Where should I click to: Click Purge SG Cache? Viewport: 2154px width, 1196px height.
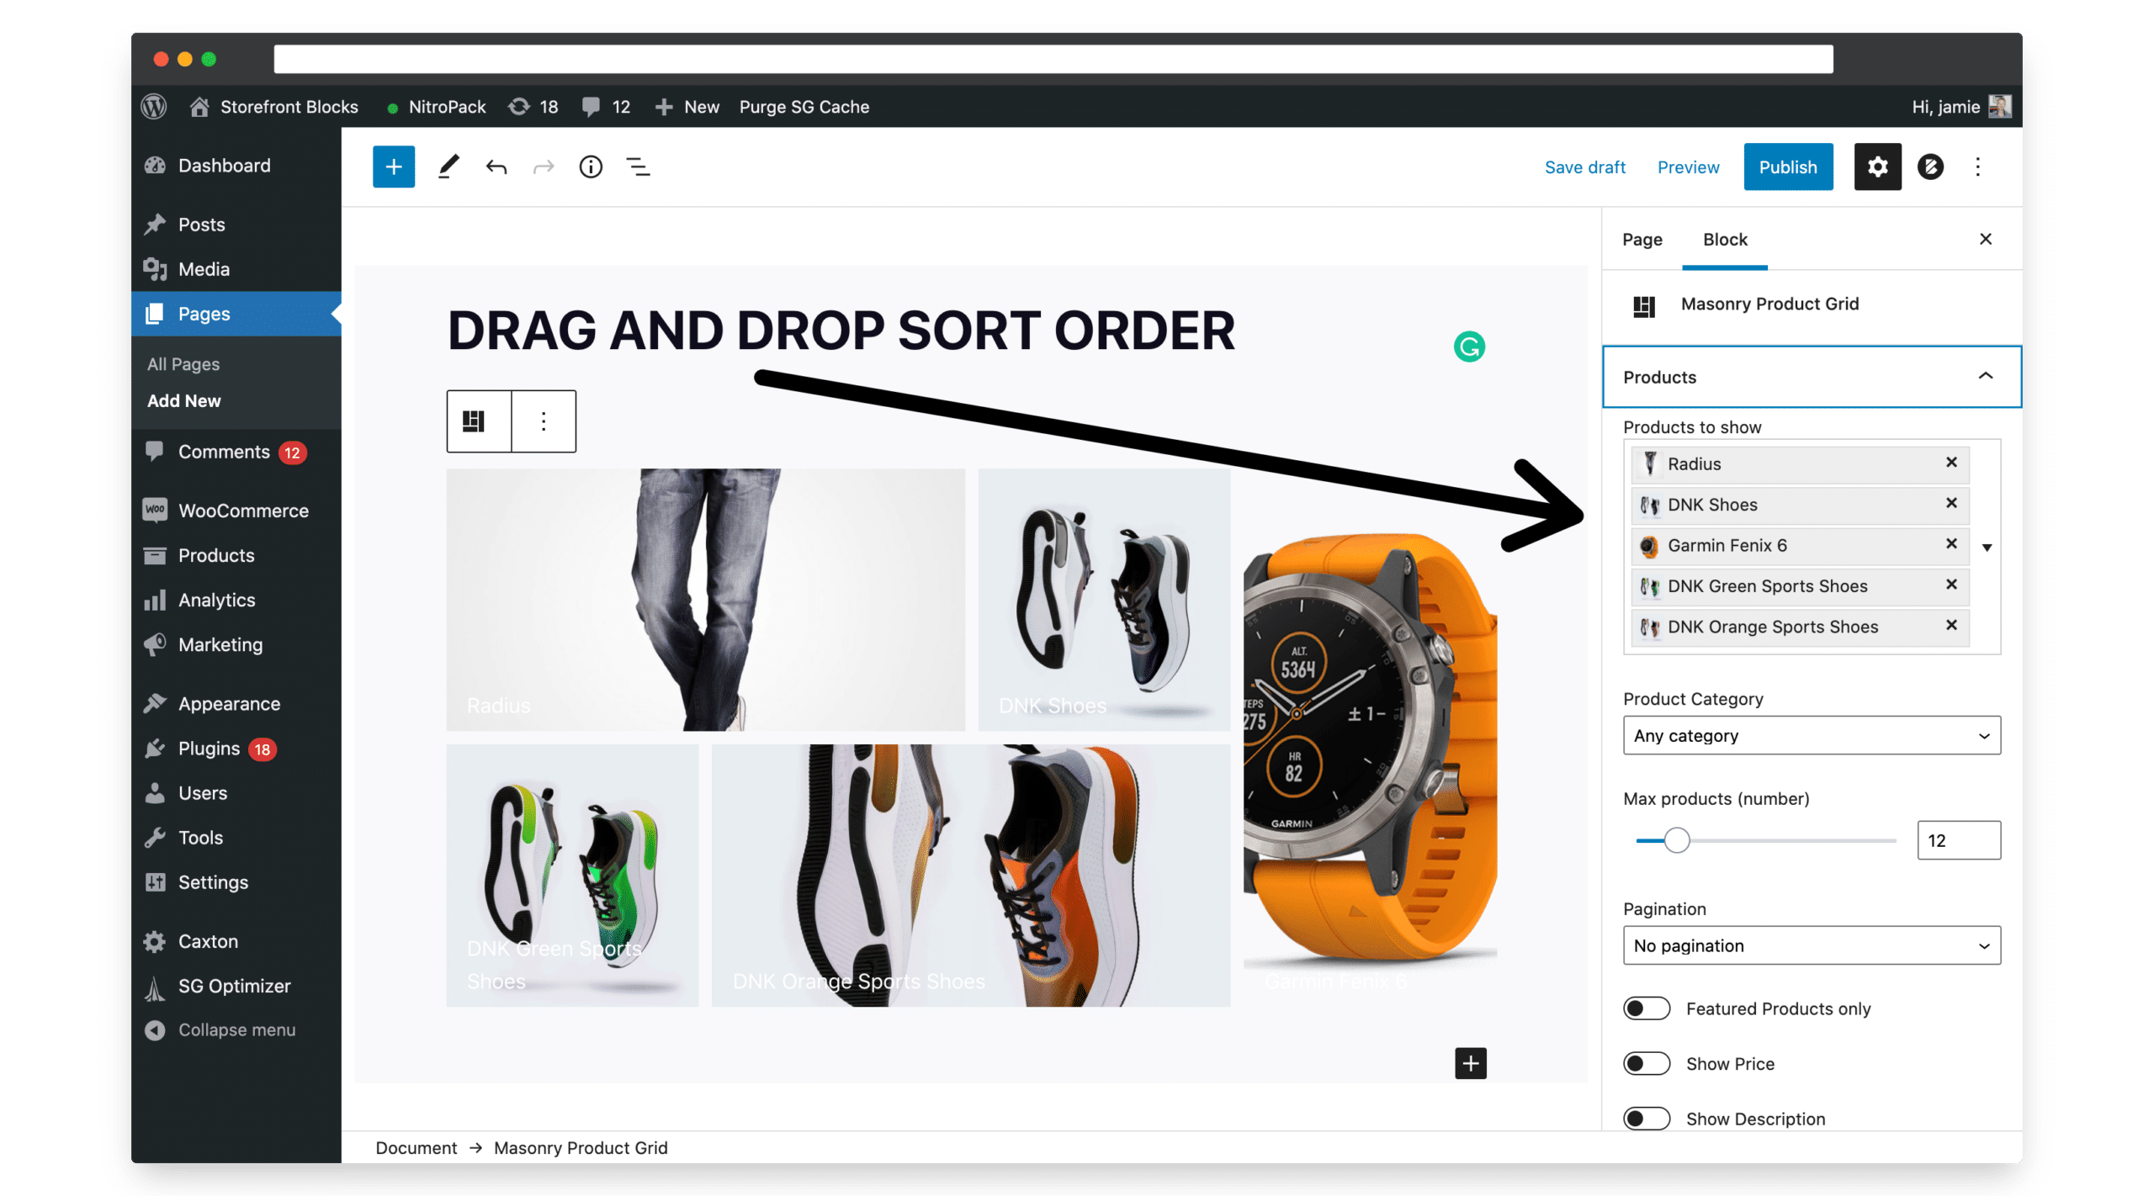pos(804,107)
